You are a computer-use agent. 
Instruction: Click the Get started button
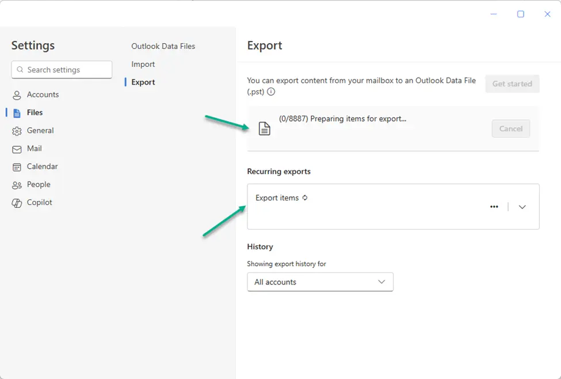[x=512, y=84]
